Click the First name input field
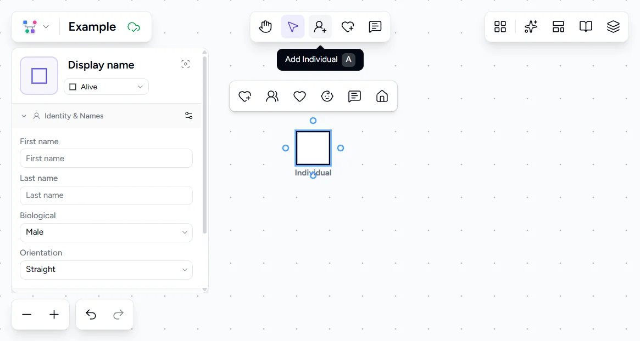Screen dimensions: 640x341 (106, 158)
